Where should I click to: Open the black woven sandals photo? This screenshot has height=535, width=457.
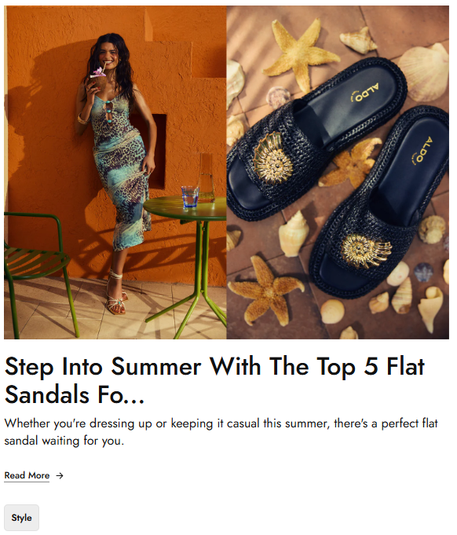338,172
